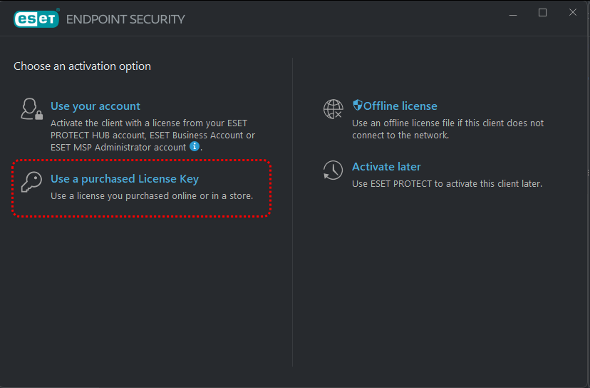590x388 pixels.
Task: Click the key icon for License Key
Action: tap(31, 183)
